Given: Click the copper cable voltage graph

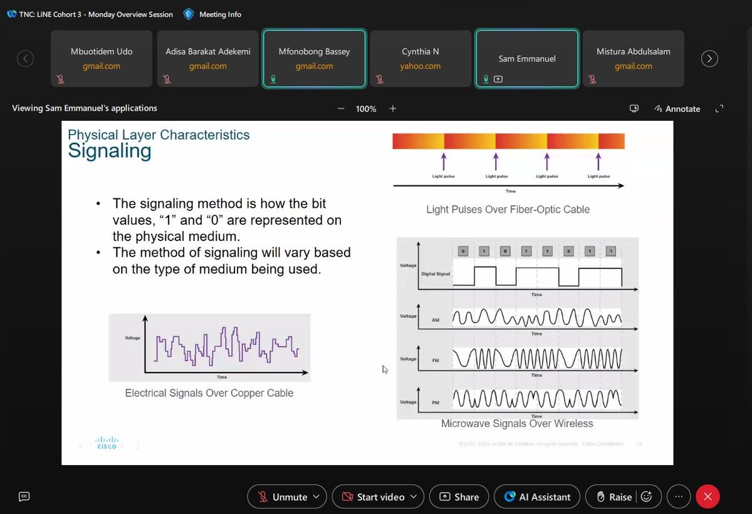Looking at the screenshot, I should pyautogui.click(x=210, y=347).
